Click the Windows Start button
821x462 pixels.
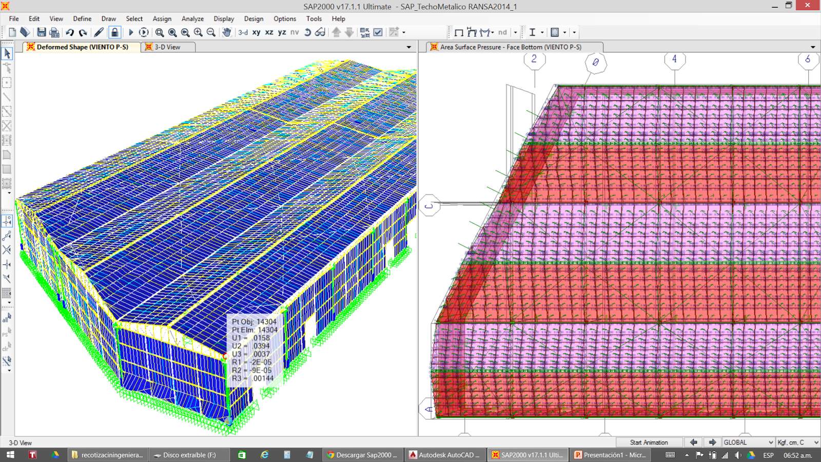coord(10,455)
